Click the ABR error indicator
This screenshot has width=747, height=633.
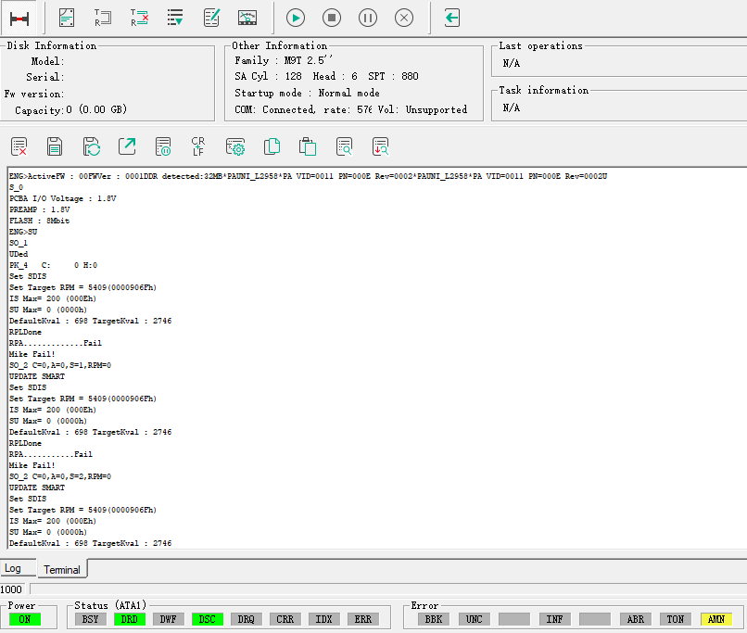[636, 619]
